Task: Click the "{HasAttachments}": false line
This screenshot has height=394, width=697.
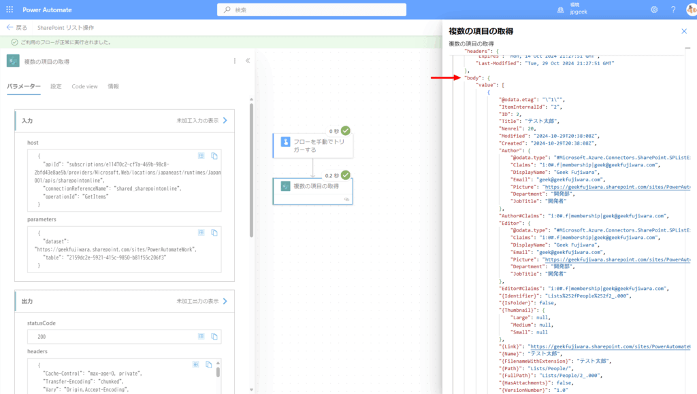Action: click(536, 383)
